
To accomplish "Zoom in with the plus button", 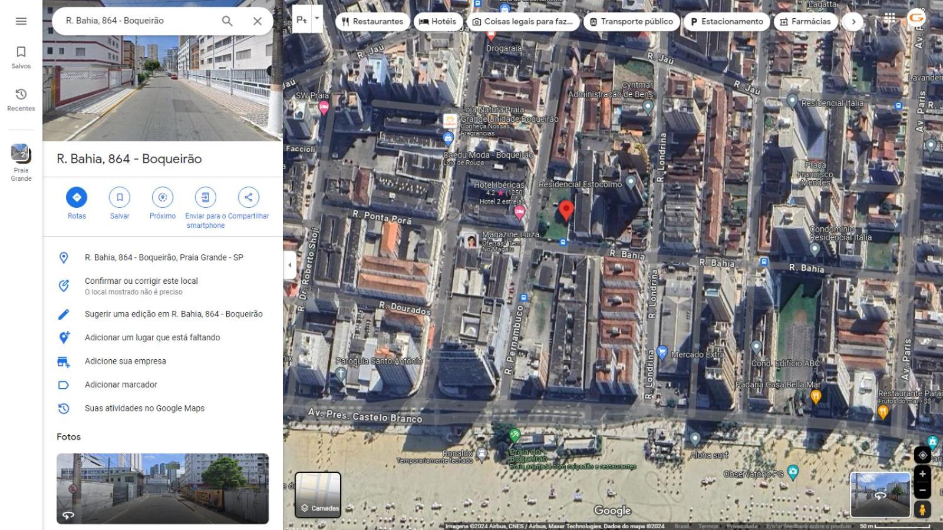I will click(x=922, y=474).
